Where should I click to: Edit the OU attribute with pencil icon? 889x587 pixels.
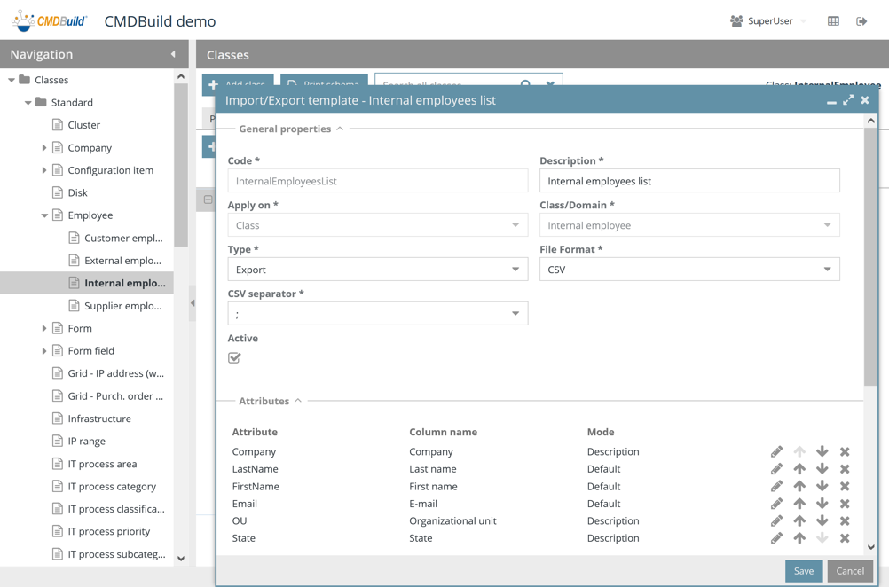pyautogui.click(x=776, y=521)
